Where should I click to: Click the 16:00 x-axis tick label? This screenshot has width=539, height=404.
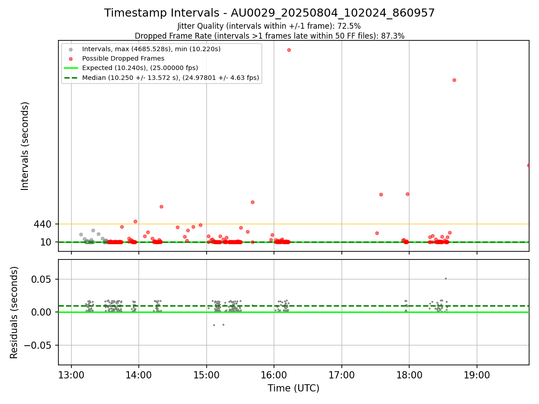[274, 375]
